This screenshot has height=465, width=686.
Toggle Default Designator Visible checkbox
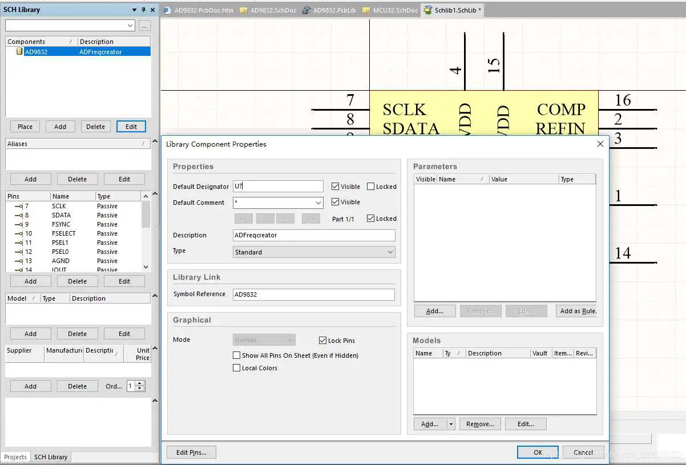[x=335, y=187]
